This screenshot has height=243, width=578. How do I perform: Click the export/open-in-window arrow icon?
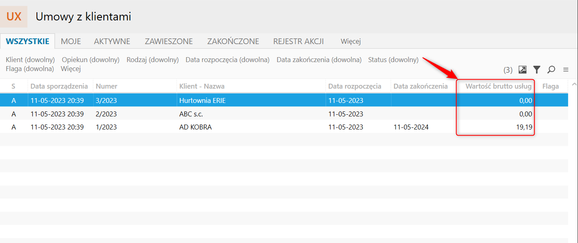pos(522,70)
